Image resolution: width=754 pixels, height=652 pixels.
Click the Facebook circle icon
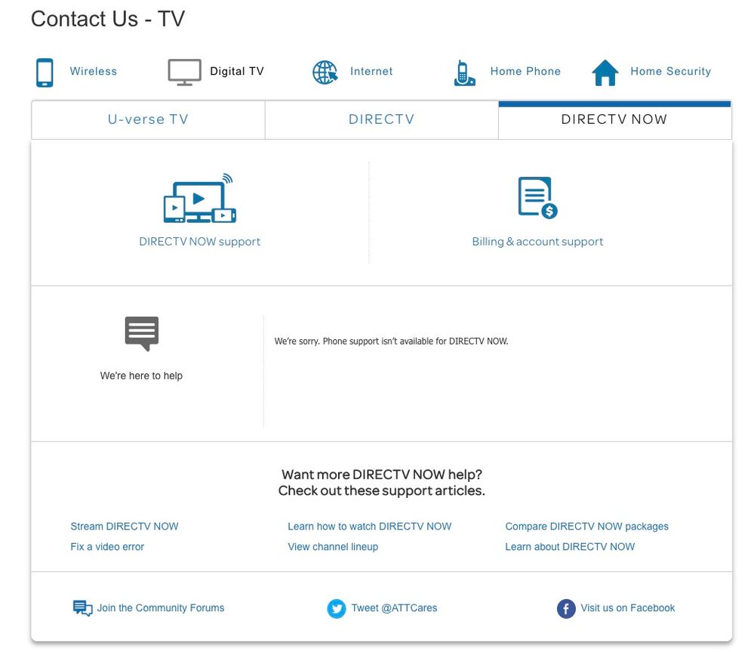(x=565, y=608)
